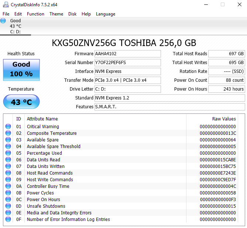Image resolution: width=247 pixels, height=228 pixels.
Task: Click the status orb for Data Units Written
Action: coord(8,166)
